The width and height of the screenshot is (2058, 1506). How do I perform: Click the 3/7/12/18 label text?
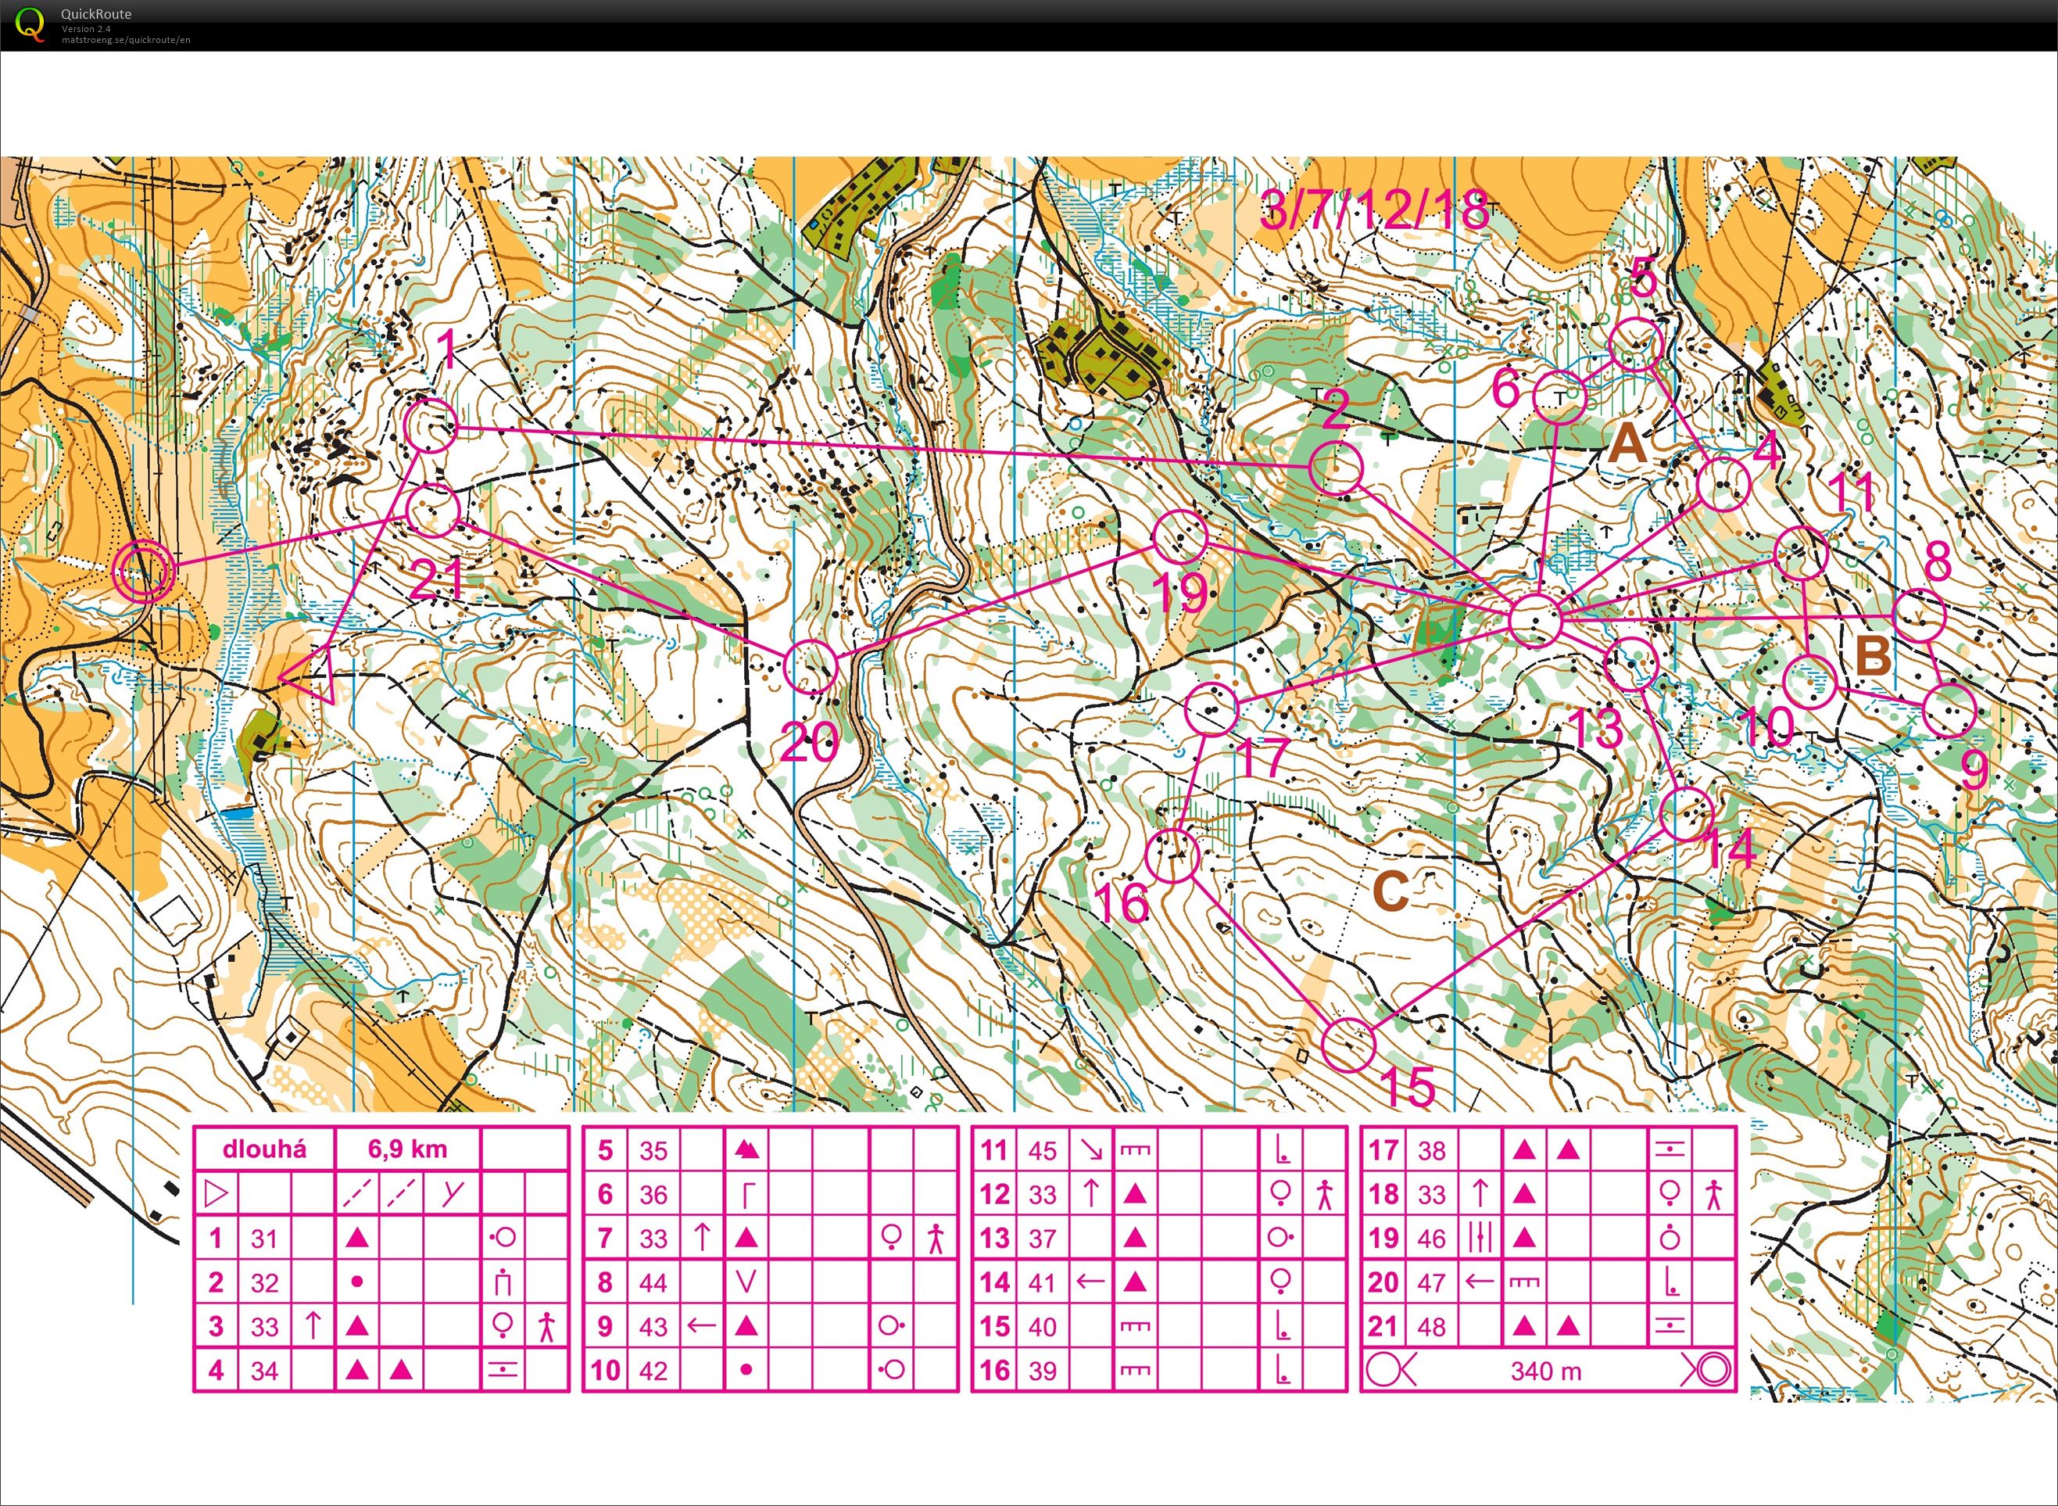(1374, 210)
